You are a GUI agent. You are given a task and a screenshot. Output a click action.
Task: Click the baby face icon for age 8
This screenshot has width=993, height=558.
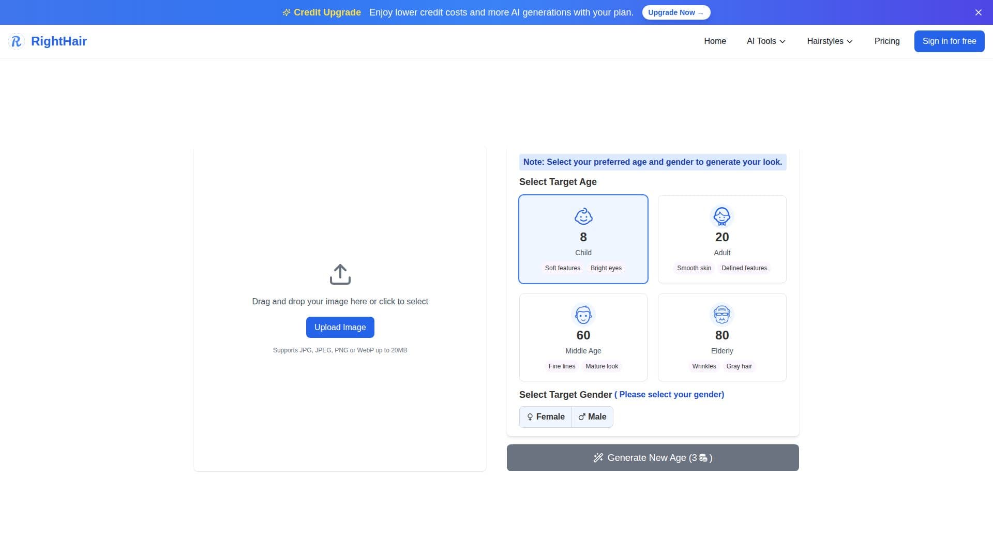(x=583, y=216)
